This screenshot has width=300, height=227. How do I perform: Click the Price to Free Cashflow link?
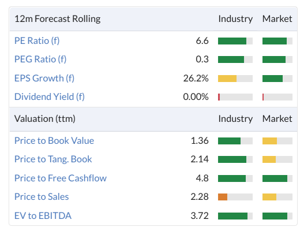(x=61, y=178)
